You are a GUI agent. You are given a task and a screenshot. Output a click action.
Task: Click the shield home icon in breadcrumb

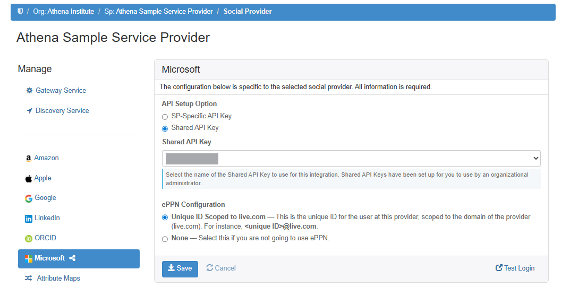tap(20, 11)
